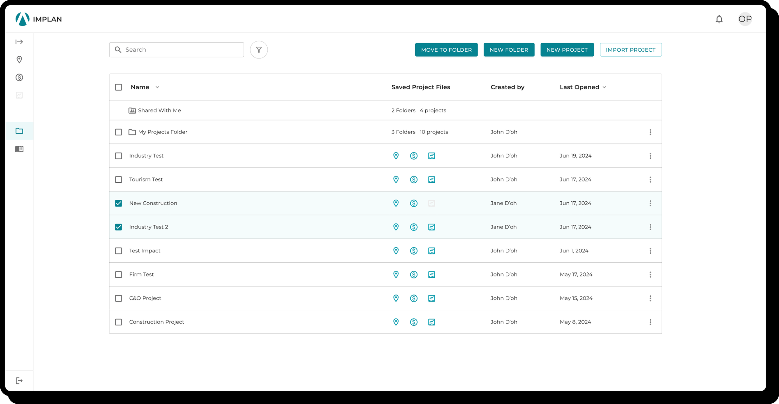Click the filter funnel icon
Image resolution: width=779 pixels, height=404 pixels.
(x=259, y=50)
